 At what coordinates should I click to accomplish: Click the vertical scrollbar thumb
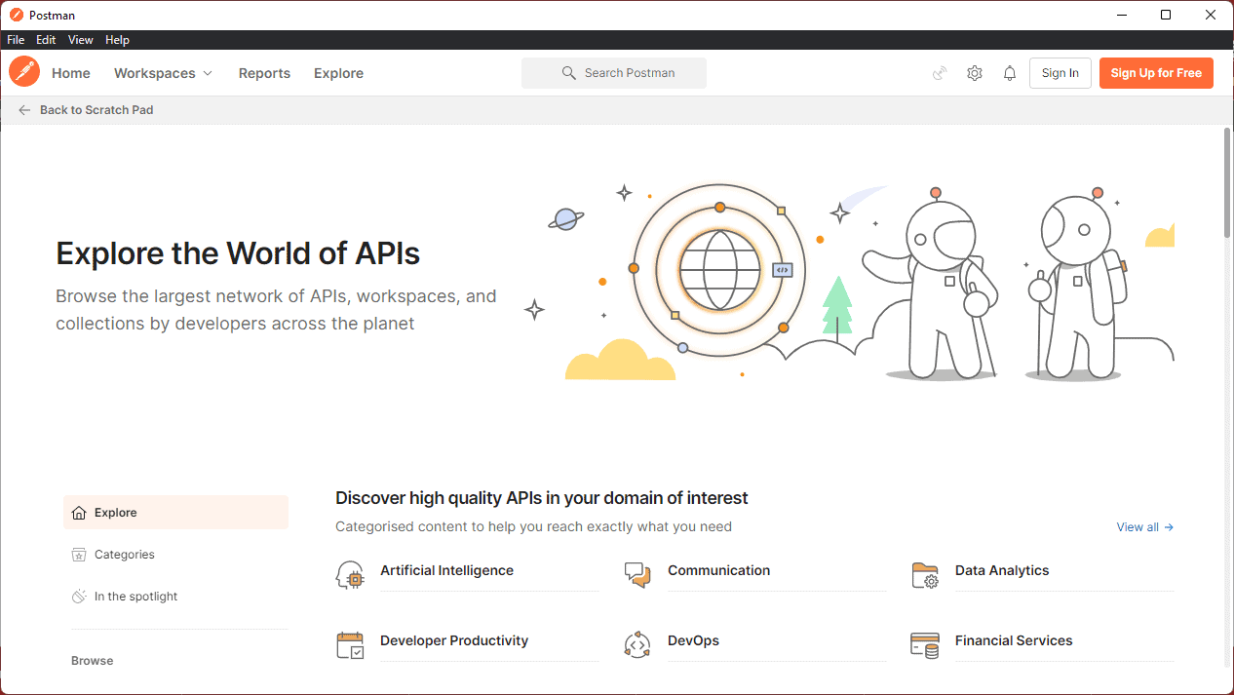(x=1227, y=182)
